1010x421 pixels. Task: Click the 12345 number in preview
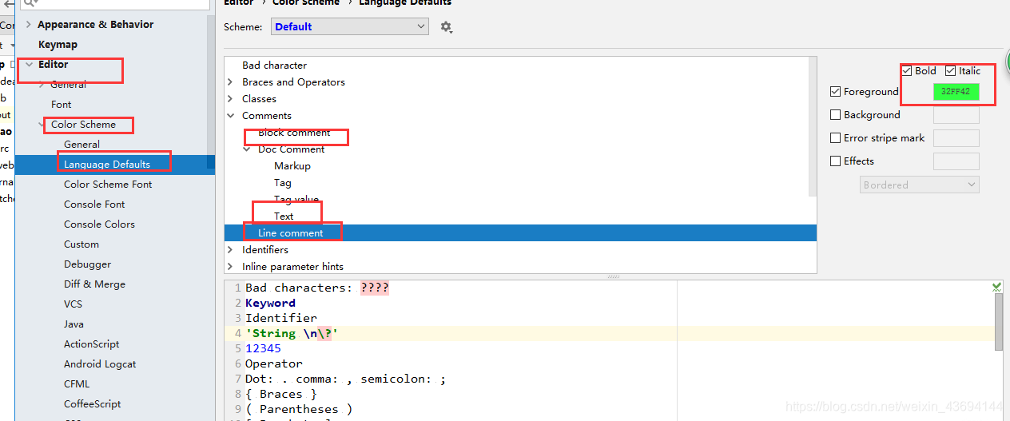tap(264, 349)
